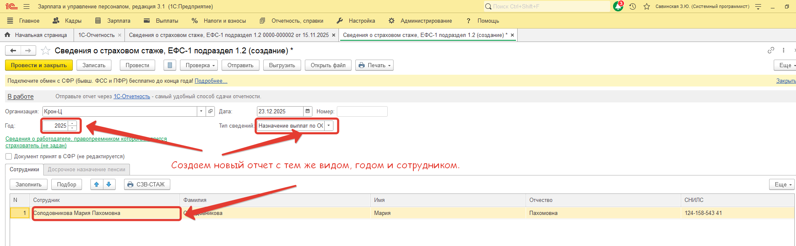Expand the Тип сведений dropdown

pos(328,126)
